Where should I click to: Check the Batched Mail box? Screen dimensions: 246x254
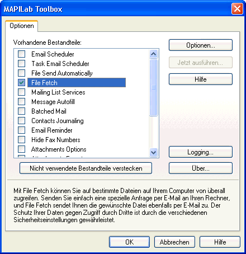[x=21, y=111]
